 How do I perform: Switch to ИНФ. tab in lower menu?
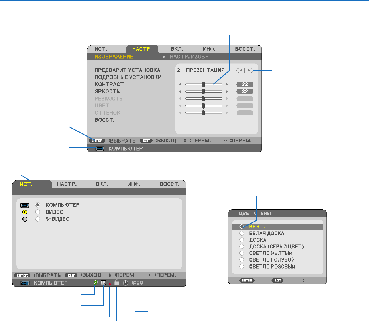click(x=134, y=184)
